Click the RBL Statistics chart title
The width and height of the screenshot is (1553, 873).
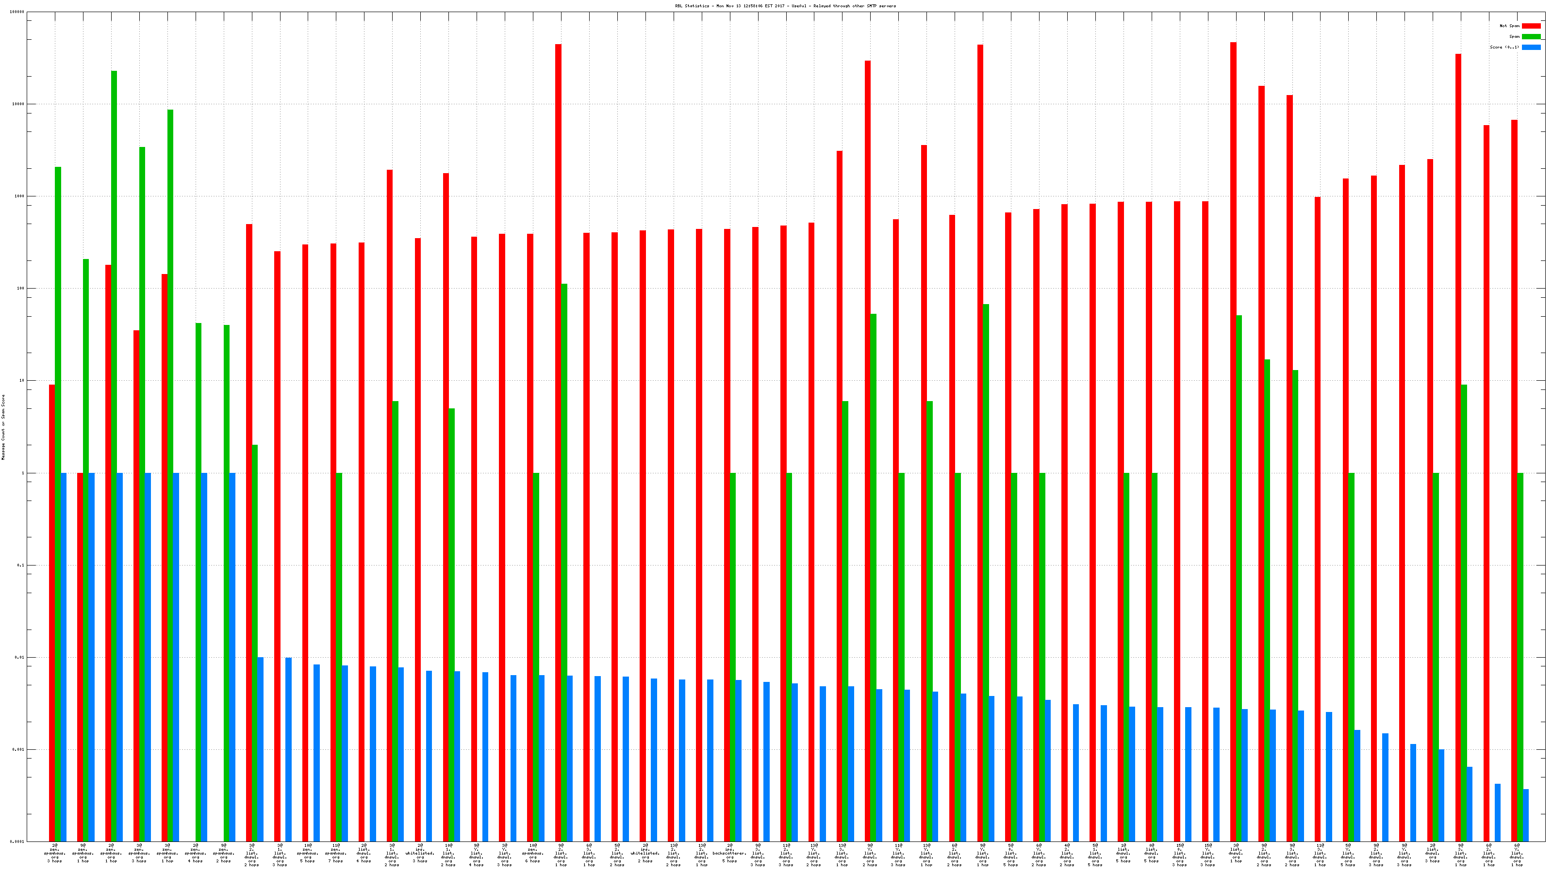click(785, 6)
